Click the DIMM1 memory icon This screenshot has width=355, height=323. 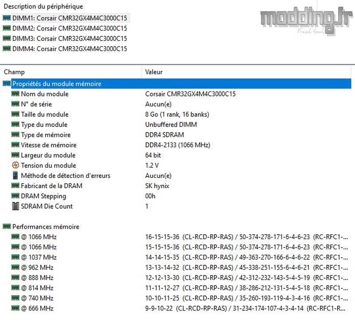click(7, 18)
